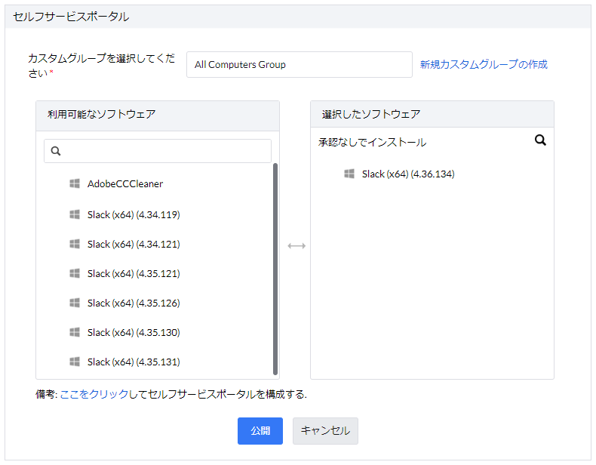Click the double-headed transfer arrow between lists

coord(296,246)
